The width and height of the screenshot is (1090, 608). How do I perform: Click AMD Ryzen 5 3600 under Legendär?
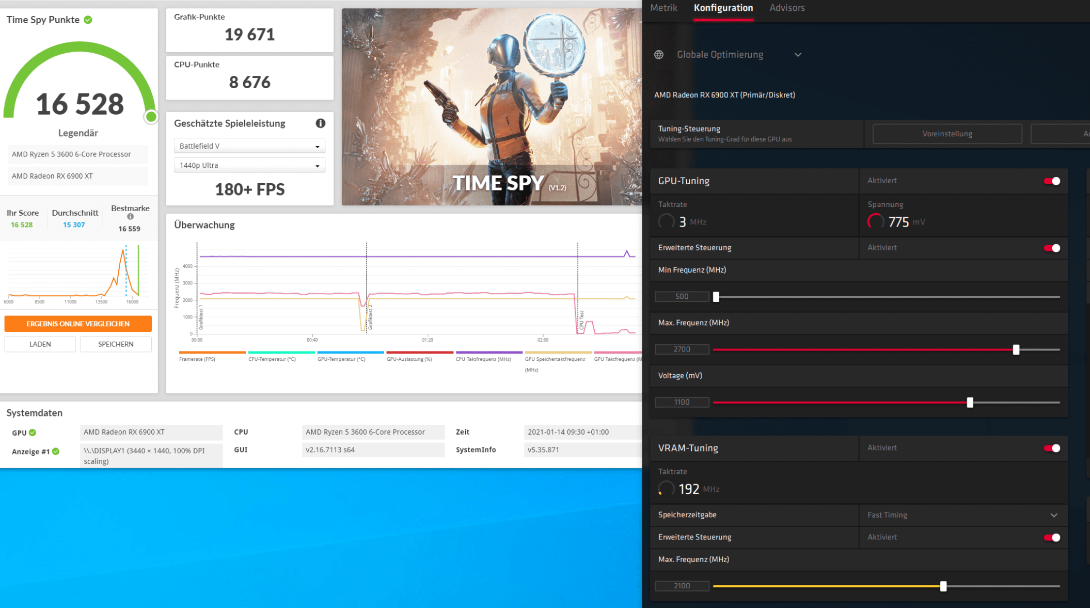click(x=77, y=154)
